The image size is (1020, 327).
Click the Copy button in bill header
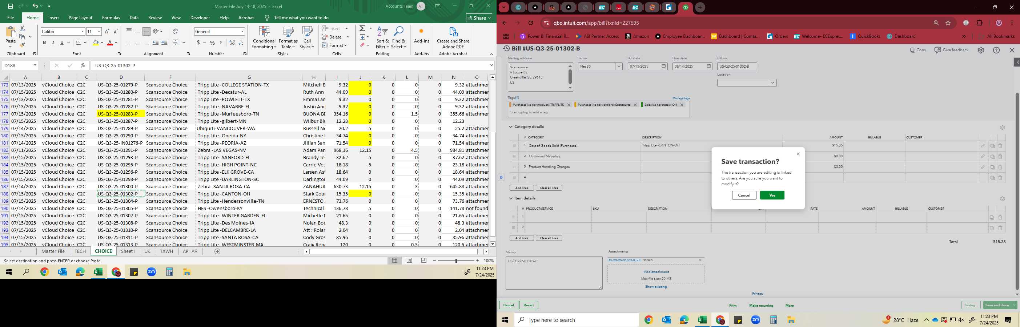coord(918,50)
